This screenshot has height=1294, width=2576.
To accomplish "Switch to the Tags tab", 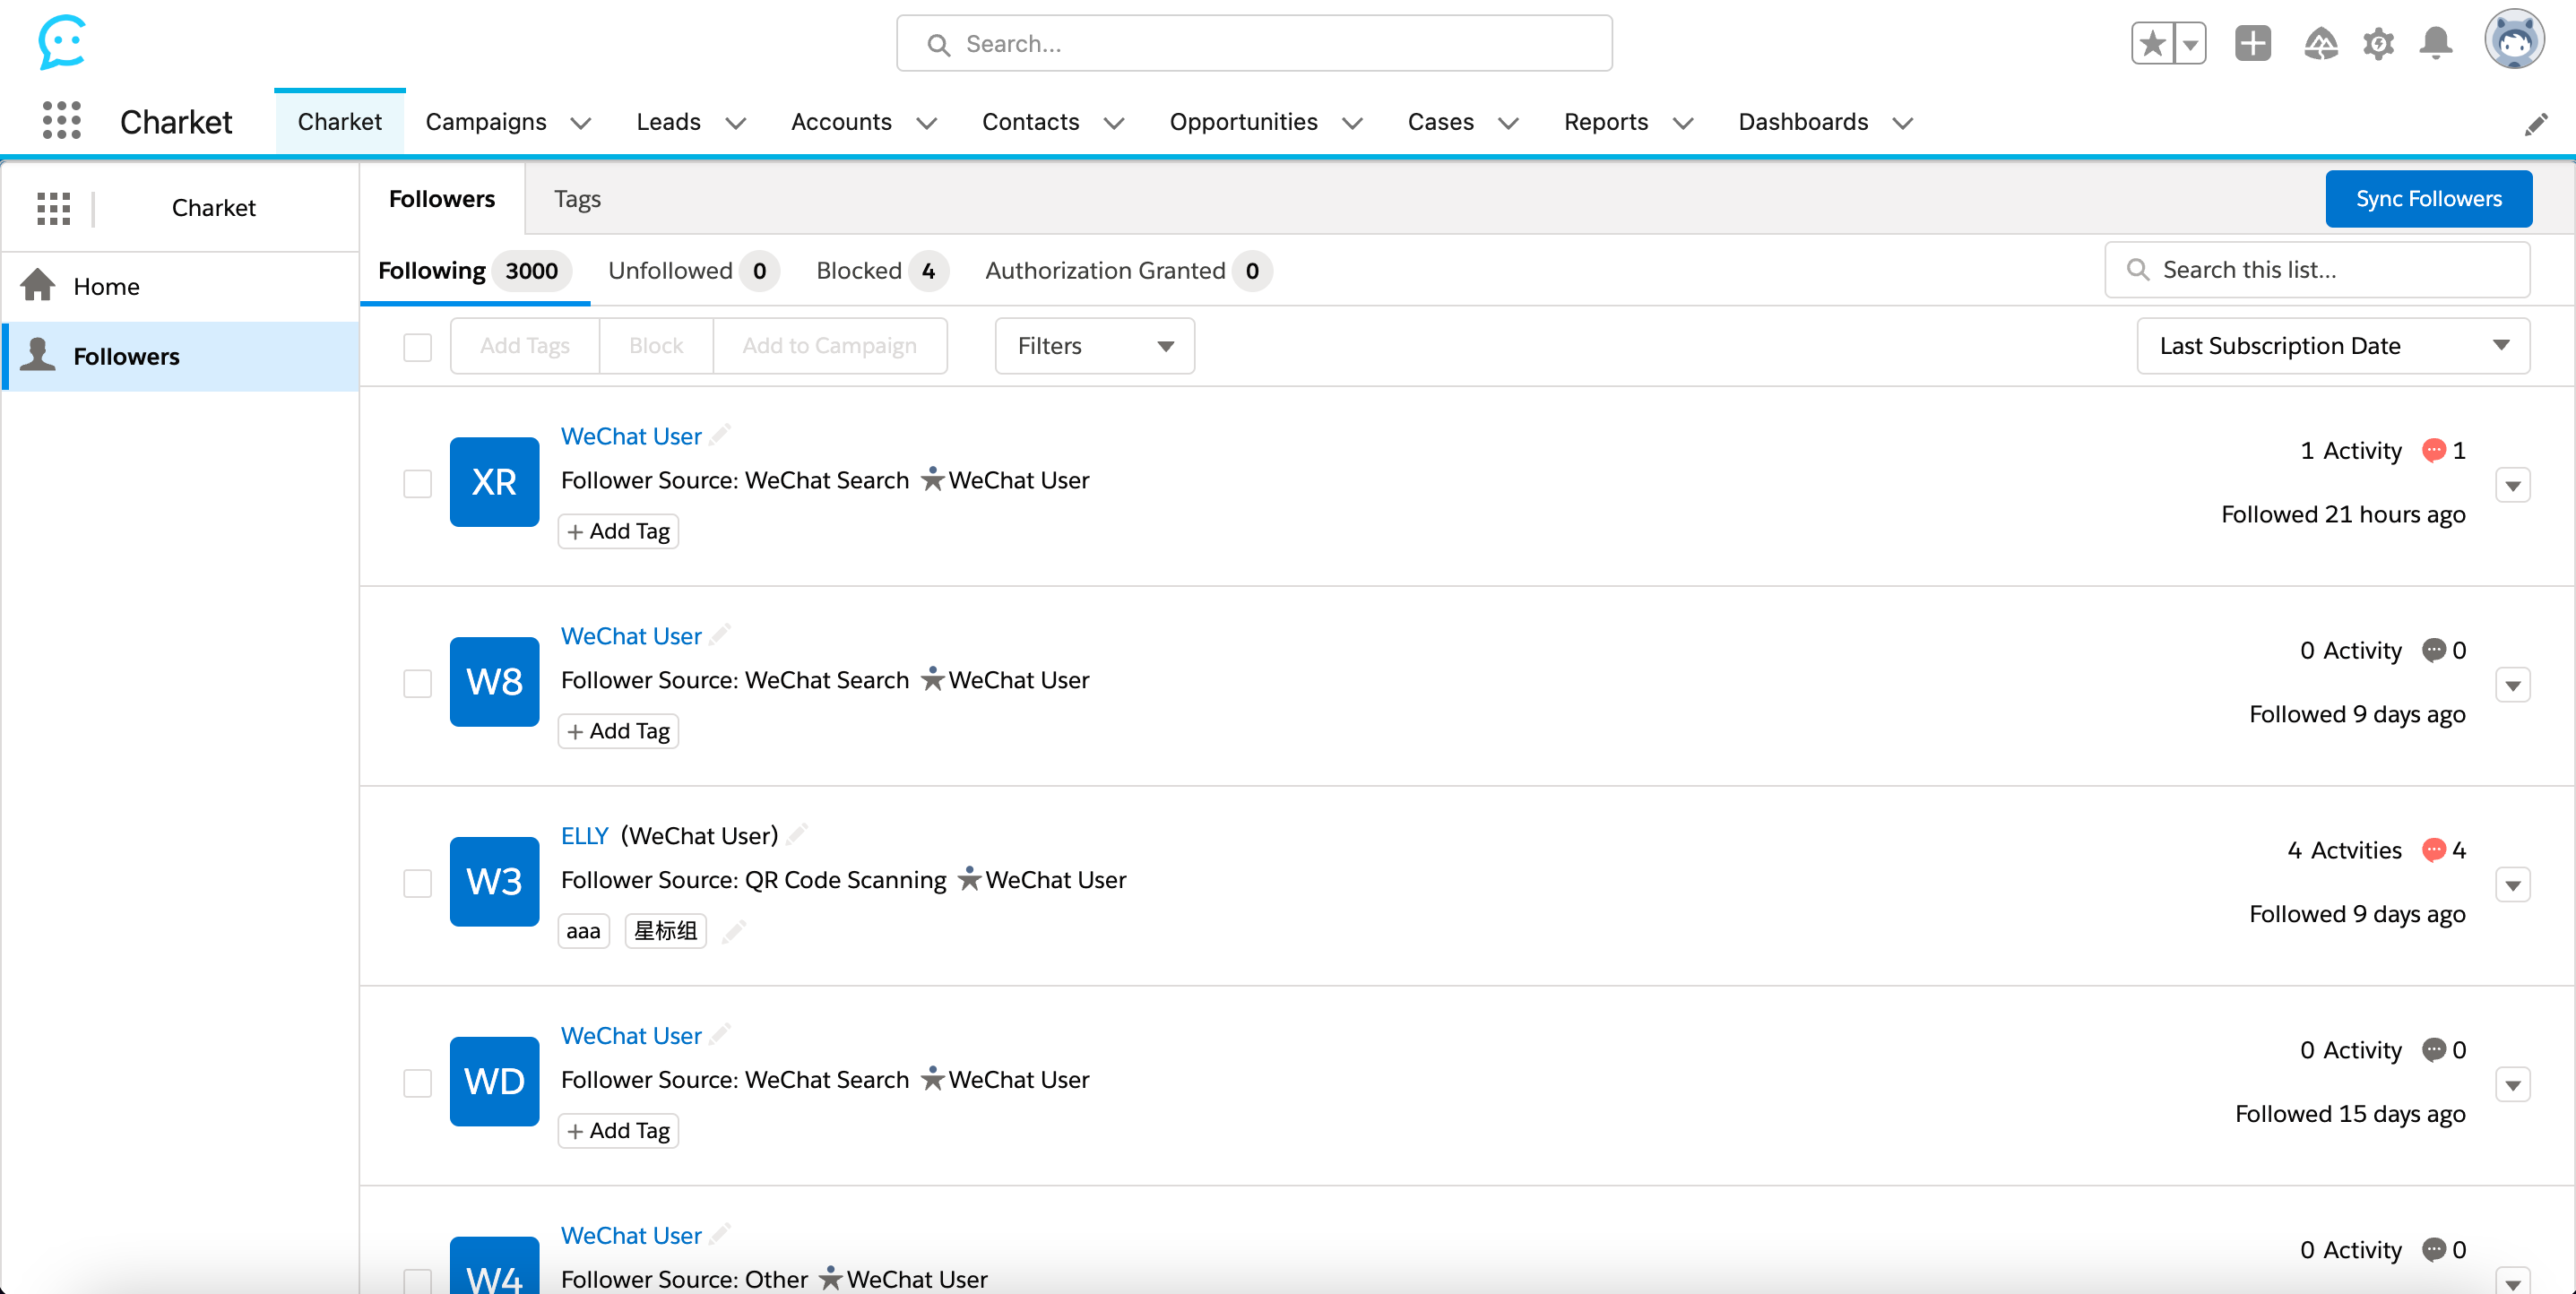I will pos(577,199).
